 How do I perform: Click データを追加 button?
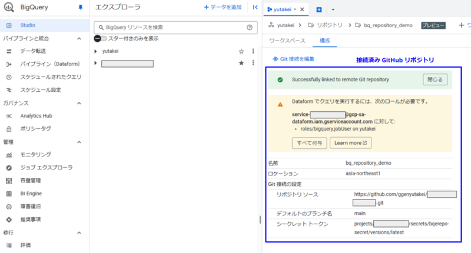point(223,7)
